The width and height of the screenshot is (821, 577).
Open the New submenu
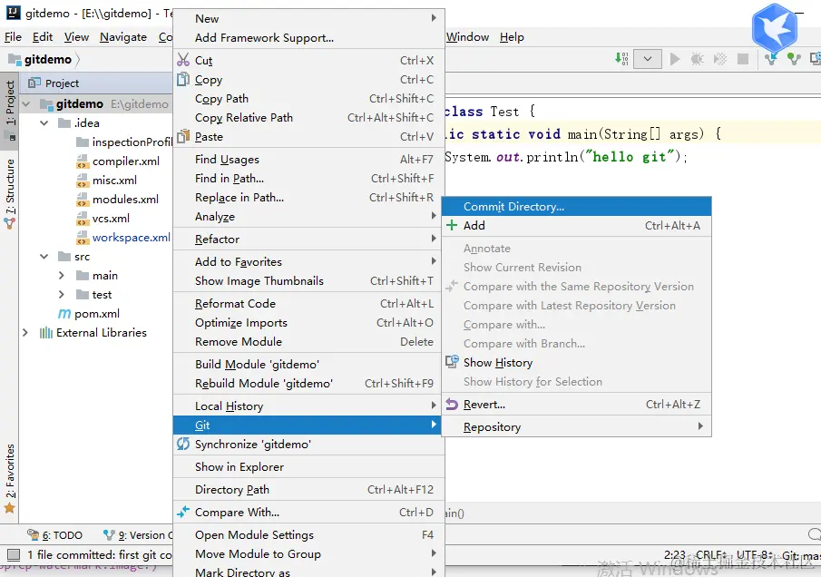pyautogui.click(x=309, y=18)
